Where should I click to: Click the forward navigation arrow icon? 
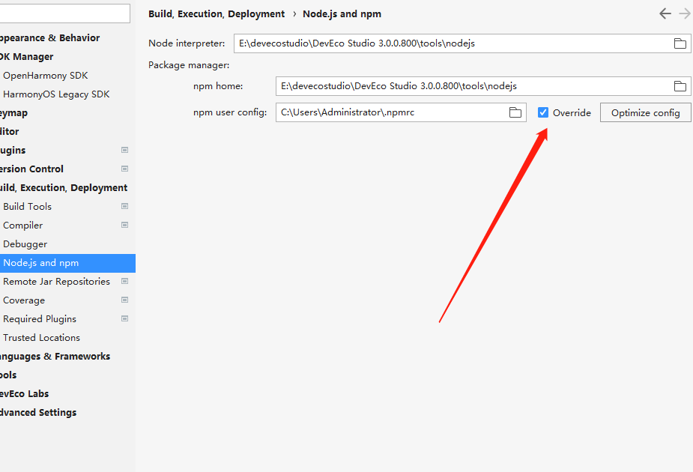(684, 13)
